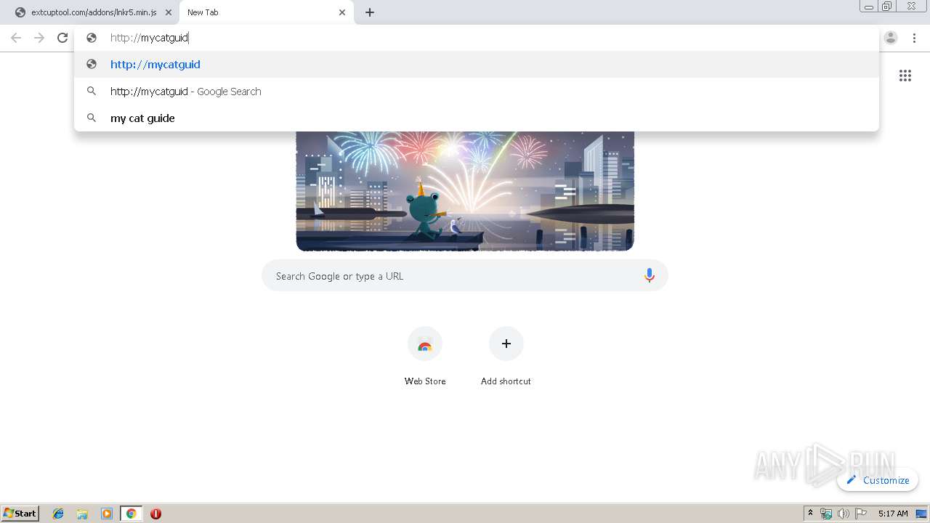Click the Web Store label
The image size is (930, 523).
pyautogui.click(x=425, y=381)
